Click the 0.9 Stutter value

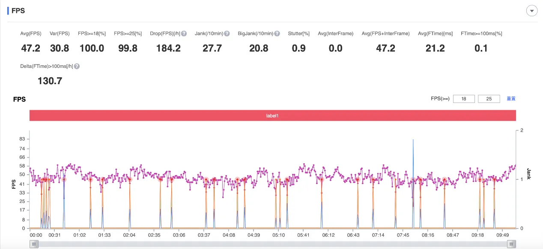click(299, 48)
